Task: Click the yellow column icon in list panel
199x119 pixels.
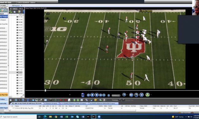Action: [19, 12]
